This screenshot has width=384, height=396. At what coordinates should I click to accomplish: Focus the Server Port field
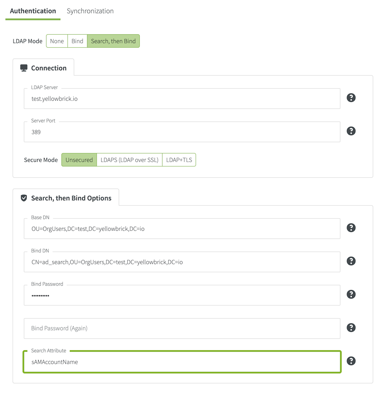coord(182,132)
